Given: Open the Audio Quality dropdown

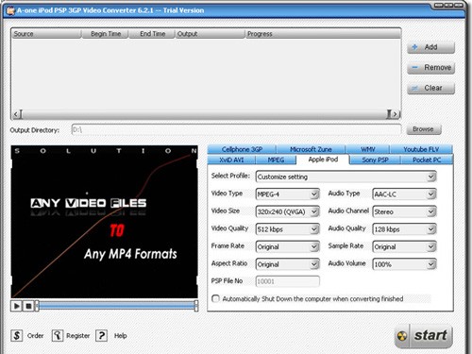Looking at the screenshot, I should click(x=404, y=229).
